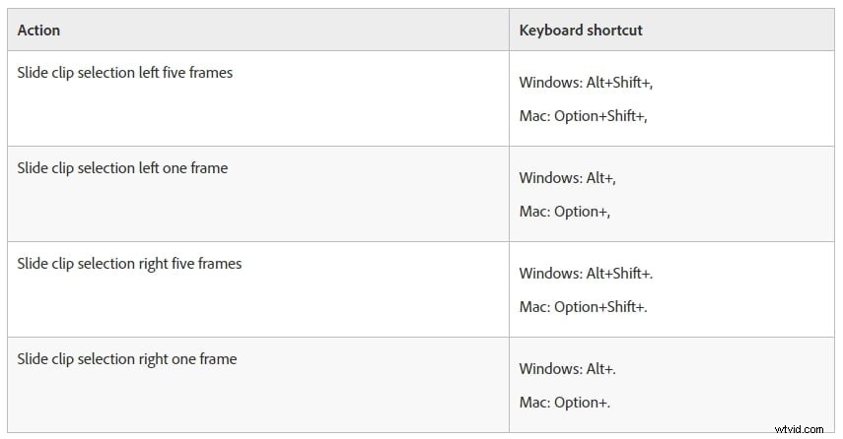Click the 'Mac: Option+,' shortcut line
Image resolution: width=843 pixels, height=439 pixels.
coord(564,212)
